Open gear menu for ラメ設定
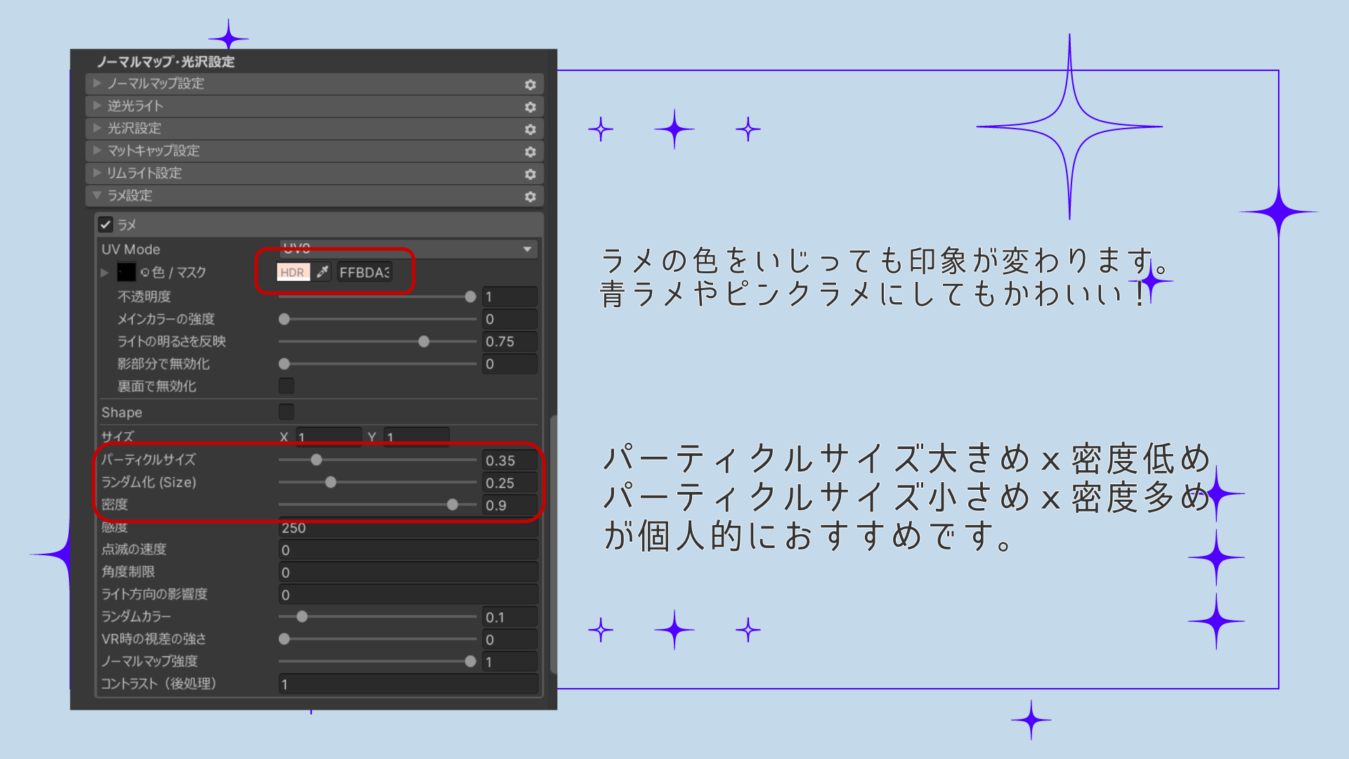Image resolution: width=1349 pixels, height=759 pixels. [530, 197]
